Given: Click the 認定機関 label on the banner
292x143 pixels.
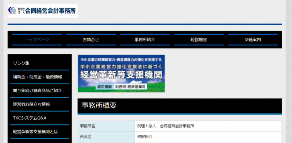Looking at the screenshot, I should [x=104, y=87].
